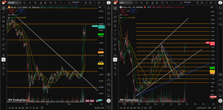Start bar replay in BTCUSD toolbar
Viewport: 223px width, 110px height.
(54, 2)
